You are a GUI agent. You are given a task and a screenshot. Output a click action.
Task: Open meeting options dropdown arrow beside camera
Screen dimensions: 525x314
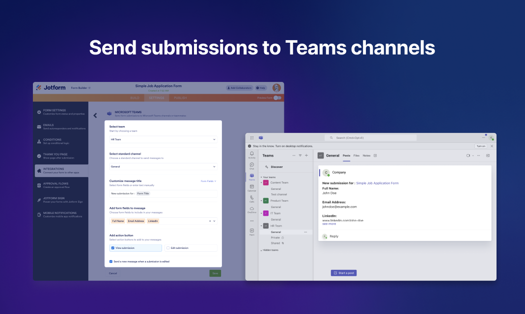tap(473, 156)
